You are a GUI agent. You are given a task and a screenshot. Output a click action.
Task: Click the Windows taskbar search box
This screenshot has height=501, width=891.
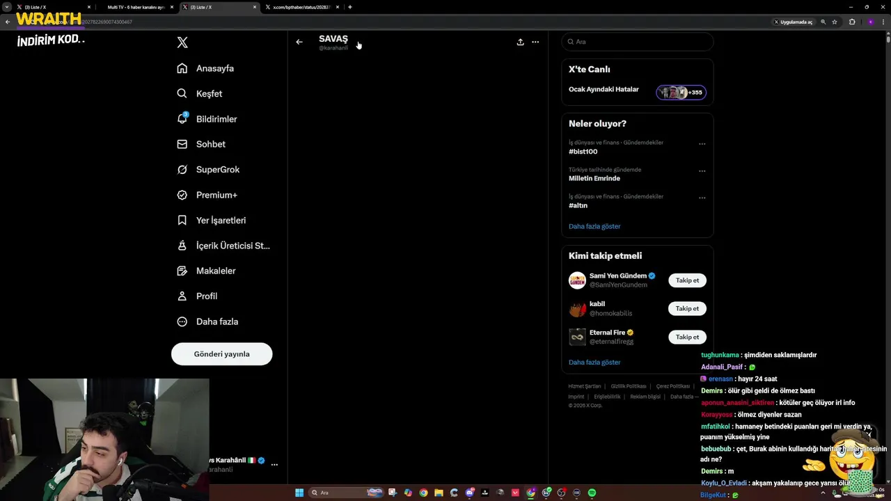tap(345, 493)
